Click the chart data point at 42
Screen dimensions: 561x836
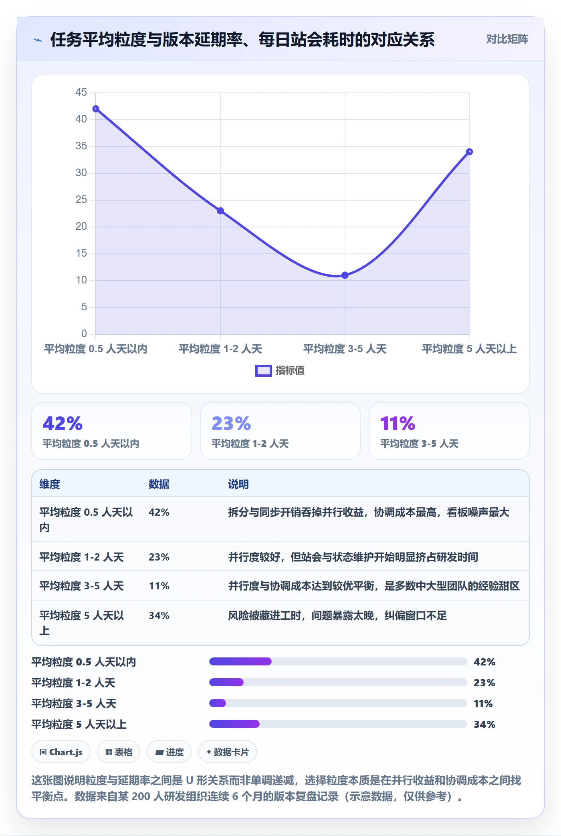pos(96,109)
